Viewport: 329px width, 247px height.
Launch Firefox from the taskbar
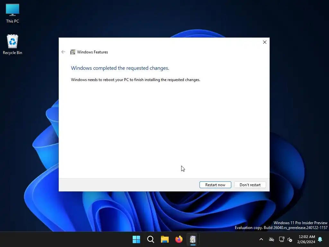[179, 239]
